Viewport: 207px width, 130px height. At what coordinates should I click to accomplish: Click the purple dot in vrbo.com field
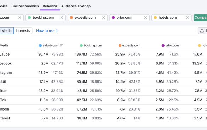click(x=113, y=18)
